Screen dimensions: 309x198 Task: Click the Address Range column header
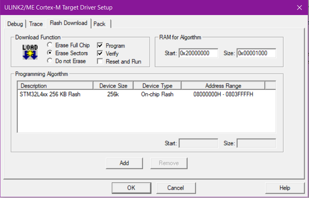[223, 86]
